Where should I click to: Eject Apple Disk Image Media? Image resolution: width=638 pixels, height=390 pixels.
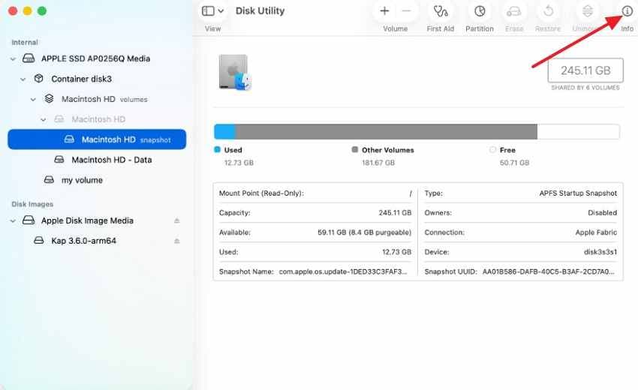coord(177,220)
